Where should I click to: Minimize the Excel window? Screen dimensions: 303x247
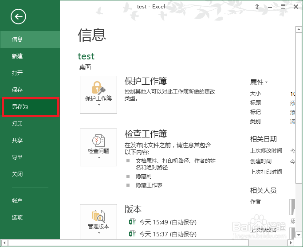[x=270, y=7]
